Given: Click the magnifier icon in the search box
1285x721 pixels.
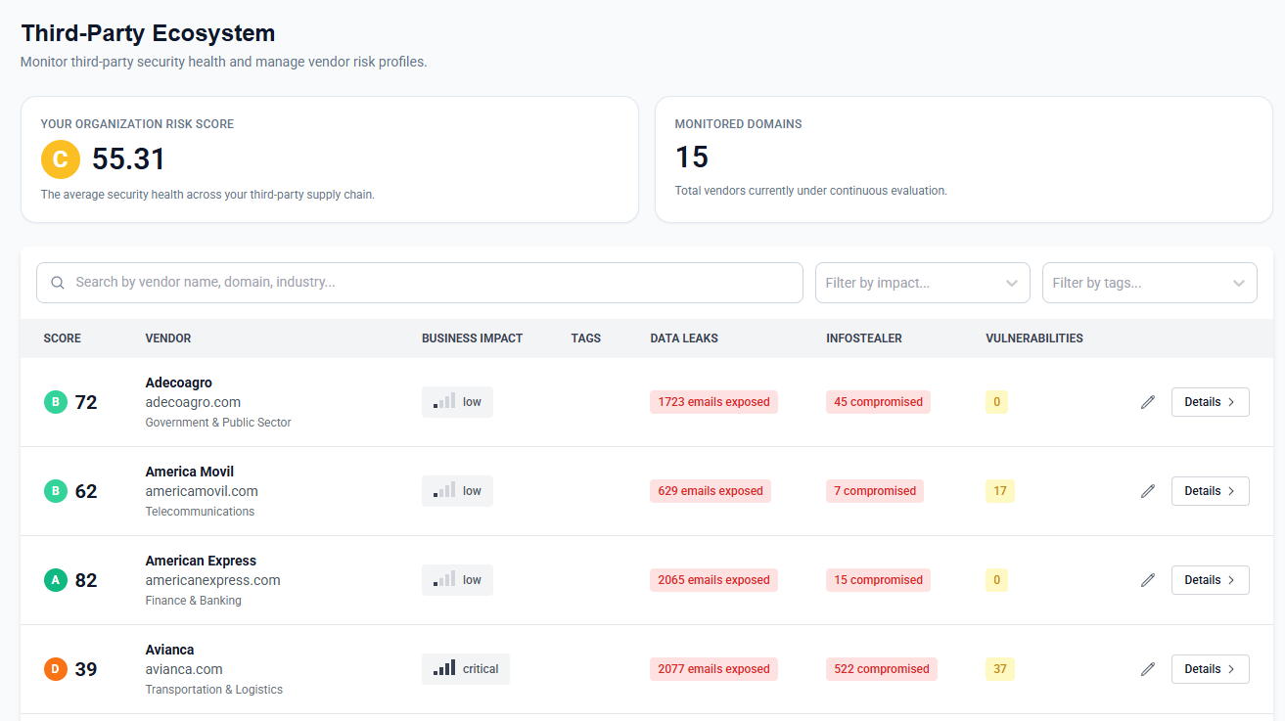Looking at the screenshot, I should click(x=58, y=283).
